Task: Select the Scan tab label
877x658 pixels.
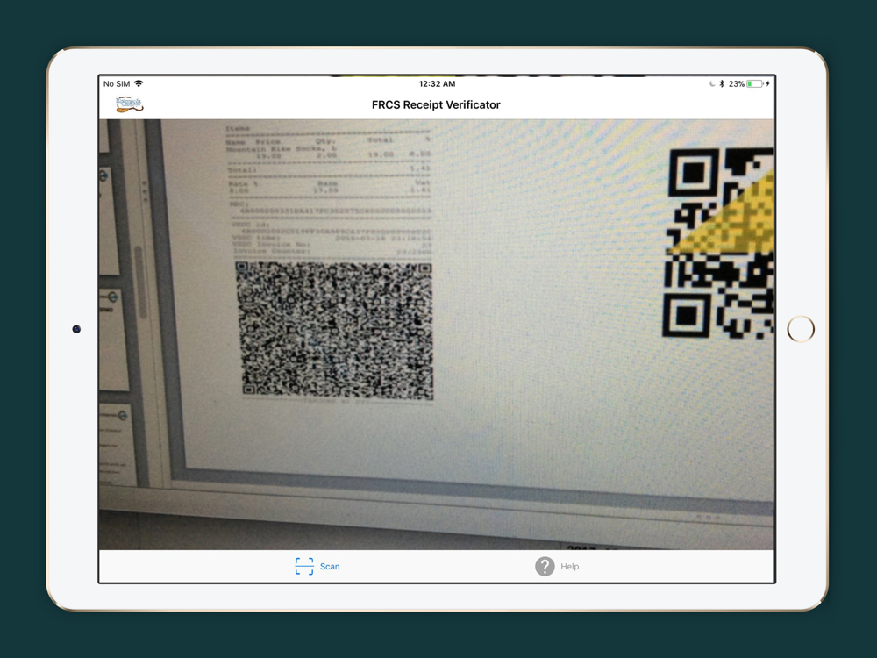Action: coord(330,567)
